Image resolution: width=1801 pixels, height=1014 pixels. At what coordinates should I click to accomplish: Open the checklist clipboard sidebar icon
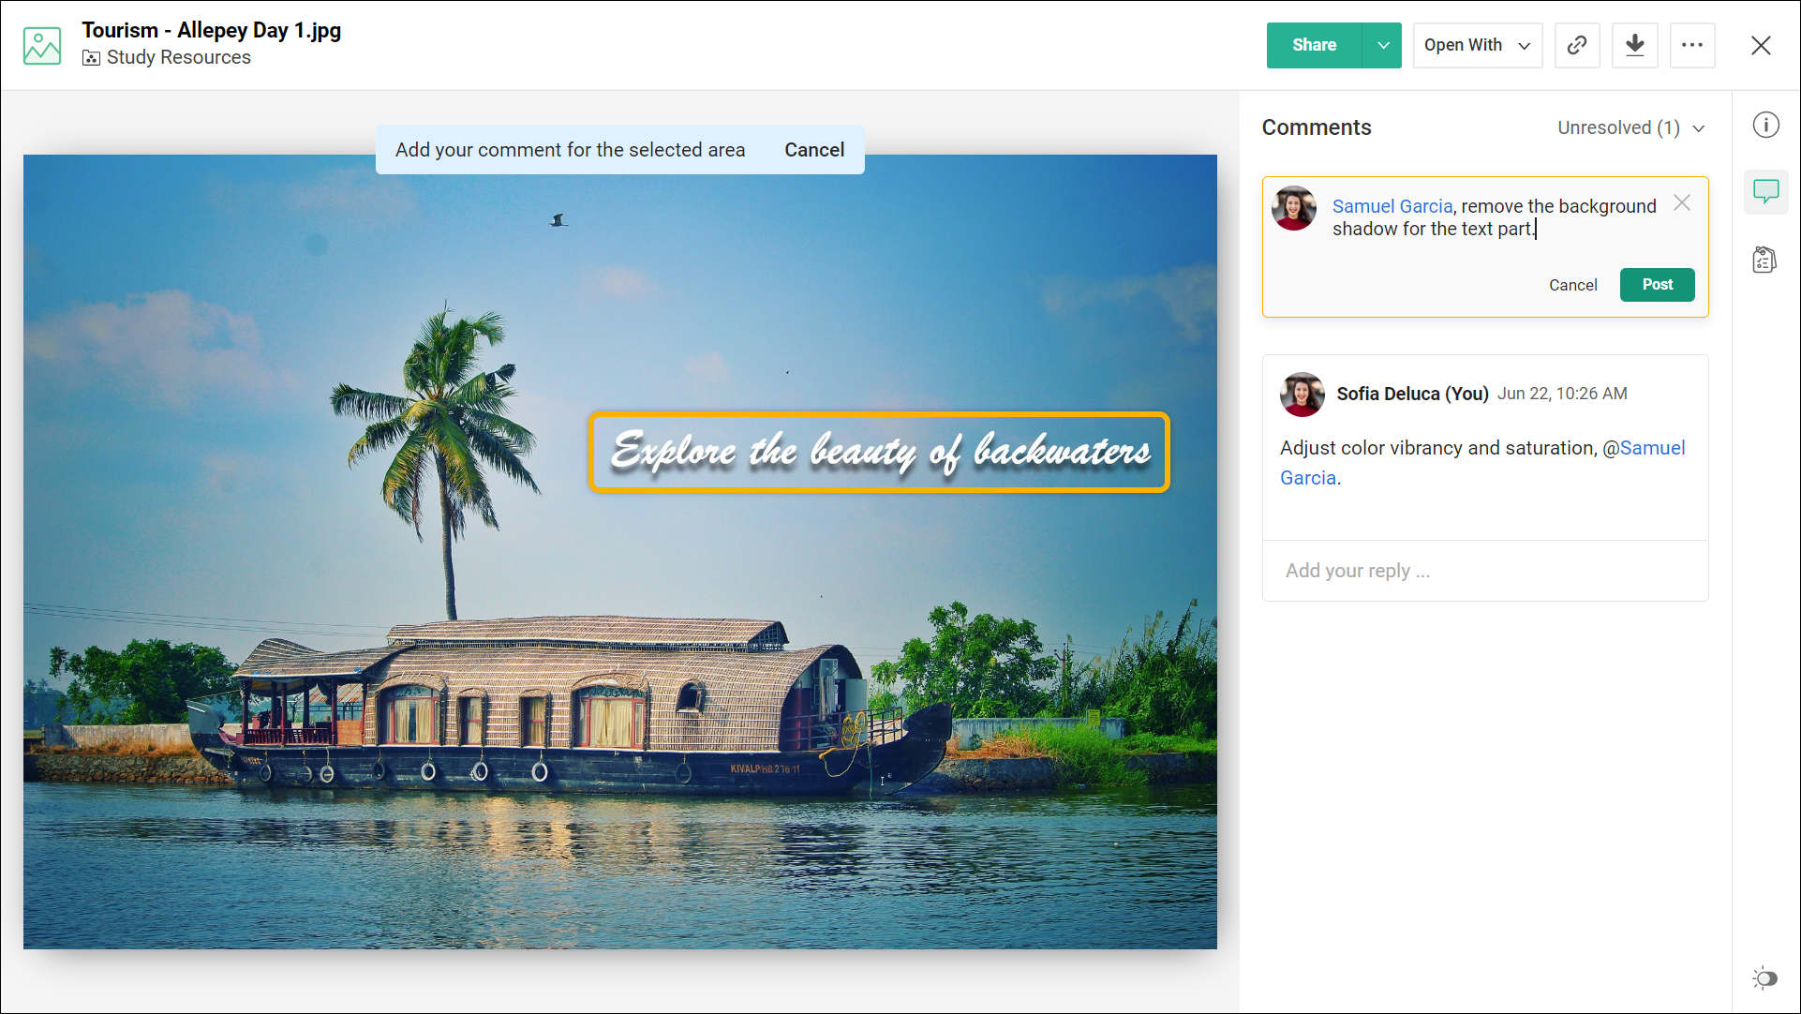1765,260
